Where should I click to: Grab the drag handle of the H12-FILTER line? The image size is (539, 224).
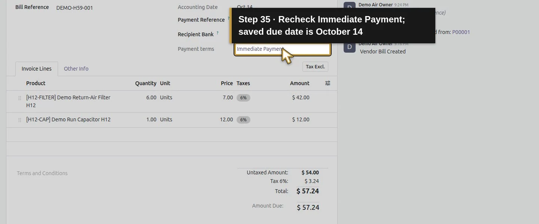20,98
